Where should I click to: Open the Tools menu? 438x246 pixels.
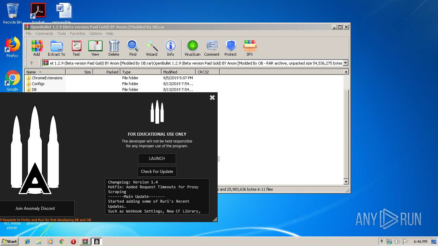coord(62,33)
